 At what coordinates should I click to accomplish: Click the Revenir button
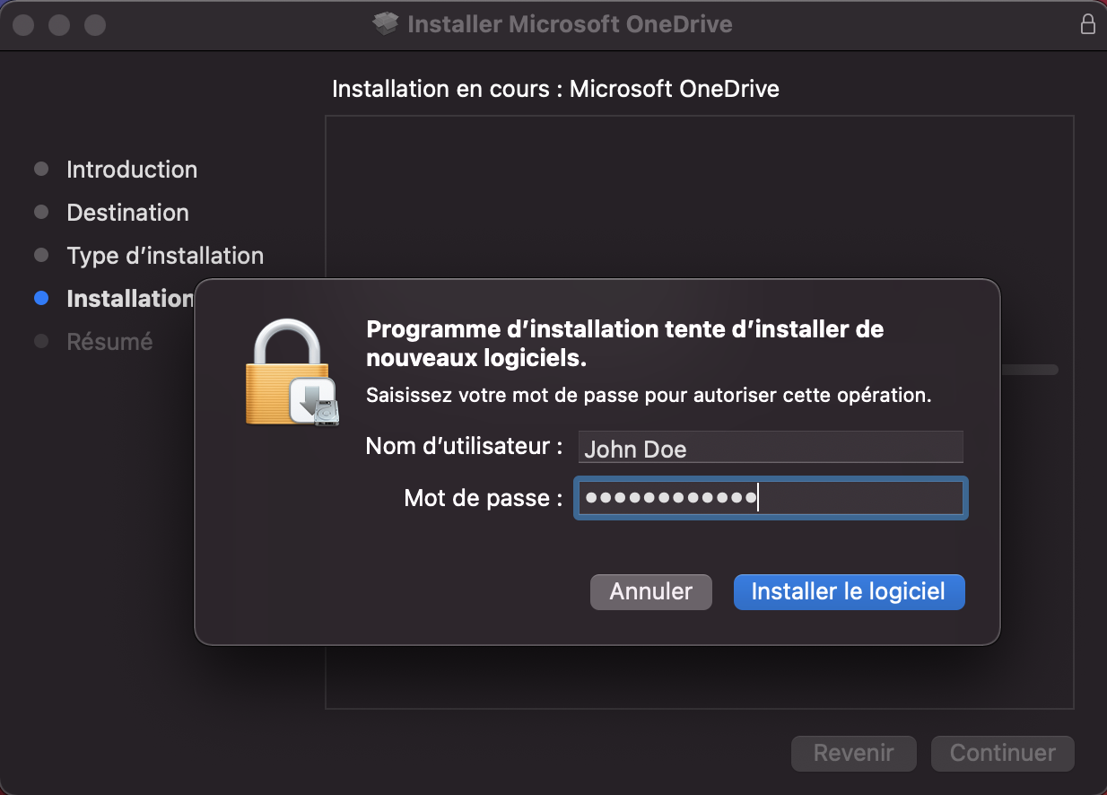tap(853, 753)
